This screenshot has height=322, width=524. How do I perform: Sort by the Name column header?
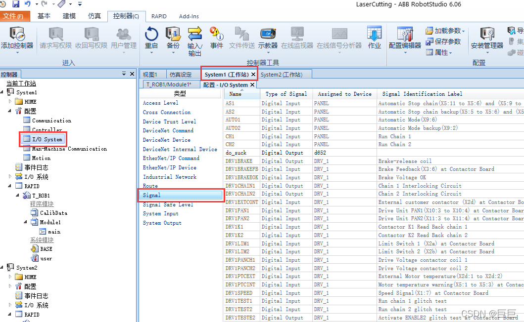242,94
